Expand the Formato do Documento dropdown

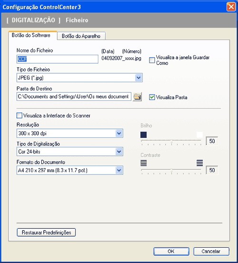click(119, 170)
